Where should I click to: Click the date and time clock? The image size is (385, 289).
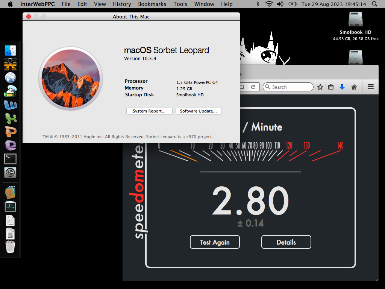point(334,4)
